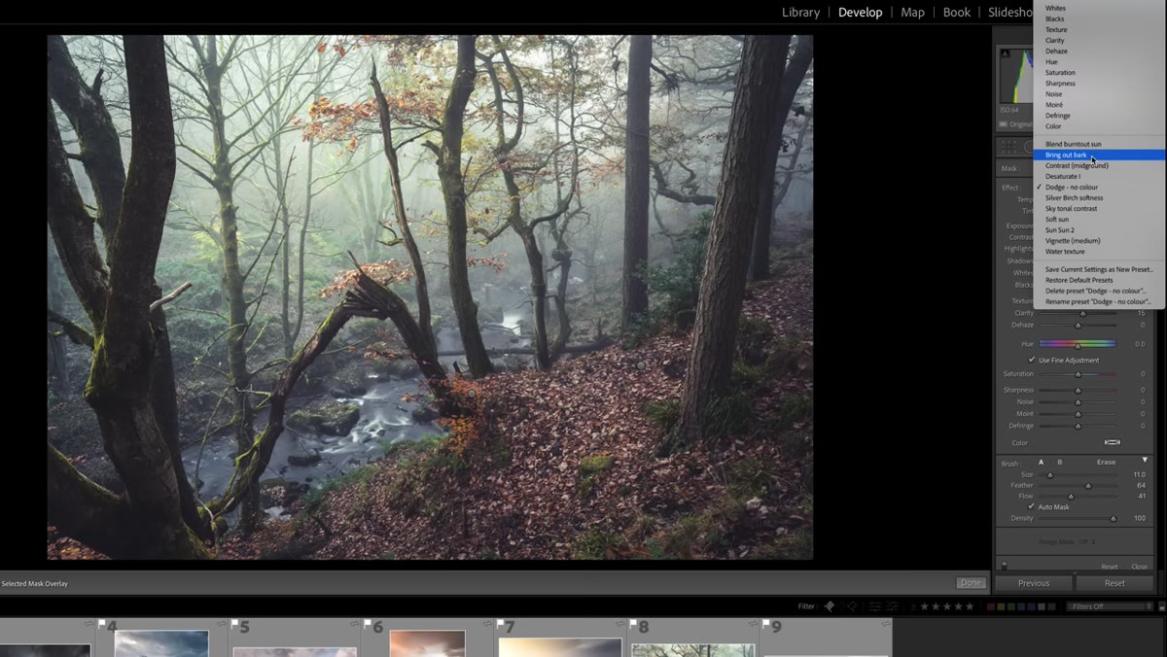Choose the Texture effect preset
The image size is (1167, 657).
pyautogui.click(x=1099, y=29)
